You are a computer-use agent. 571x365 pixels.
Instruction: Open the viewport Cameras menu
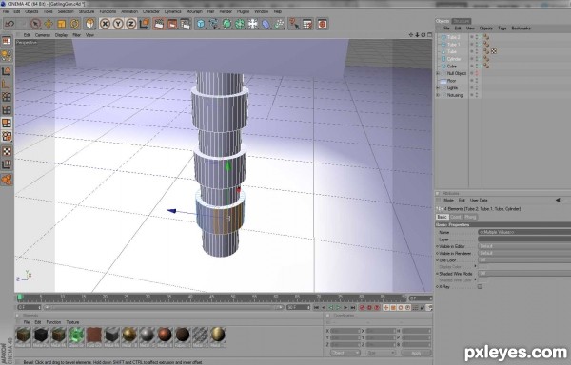point(43,35)
